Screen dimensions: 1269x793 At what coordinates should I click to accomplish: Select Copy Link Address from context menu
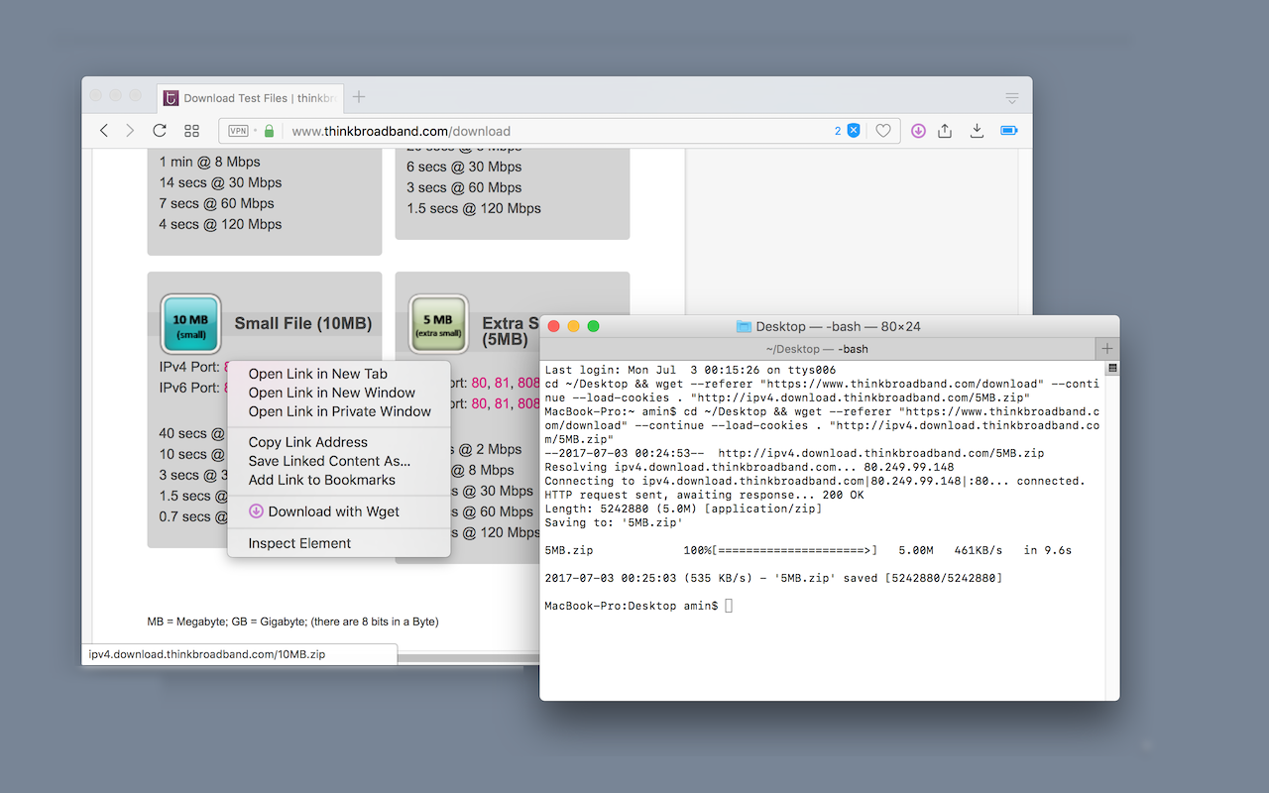click(x=339, y=442)
